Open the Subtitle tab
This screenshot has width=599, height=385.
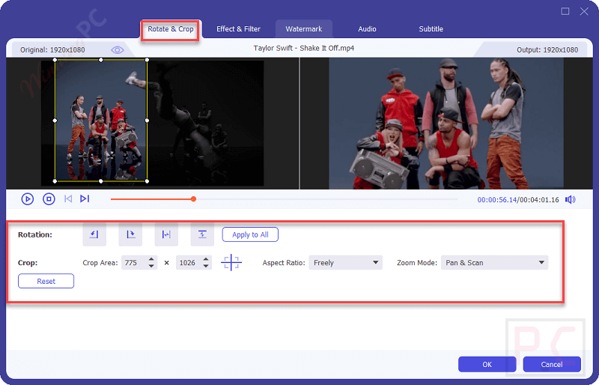pos(431,29)
